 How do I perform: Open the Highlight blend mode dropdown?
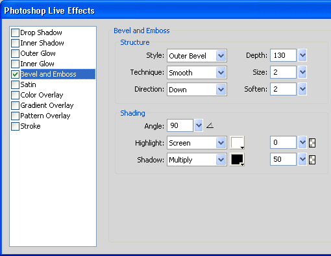197,143
